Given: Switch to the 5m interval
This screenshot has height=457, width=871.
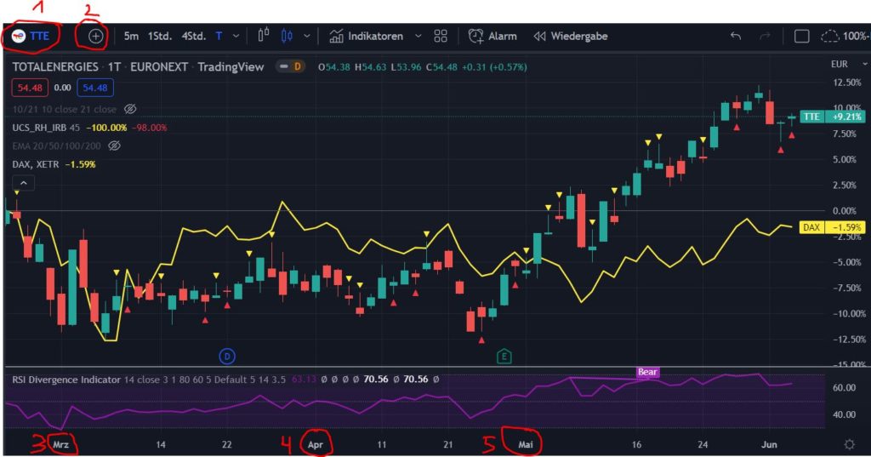Looking at the screenshot, I should coord(131,36).
